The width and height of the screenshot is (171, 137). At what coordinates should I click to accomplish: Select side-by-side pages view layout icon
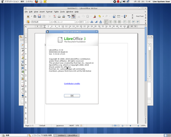tap(115, 126)
